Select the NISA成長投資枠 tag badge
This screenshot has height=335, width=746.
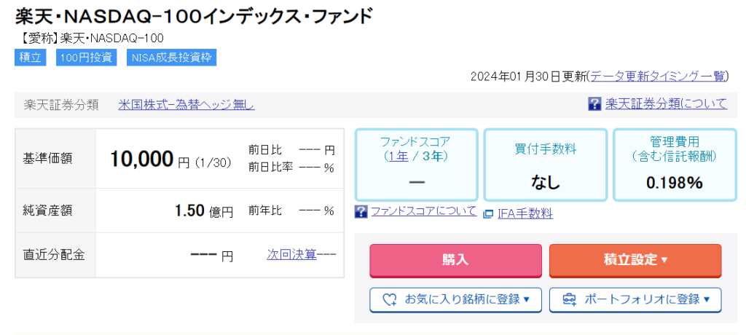coord(171,58)
